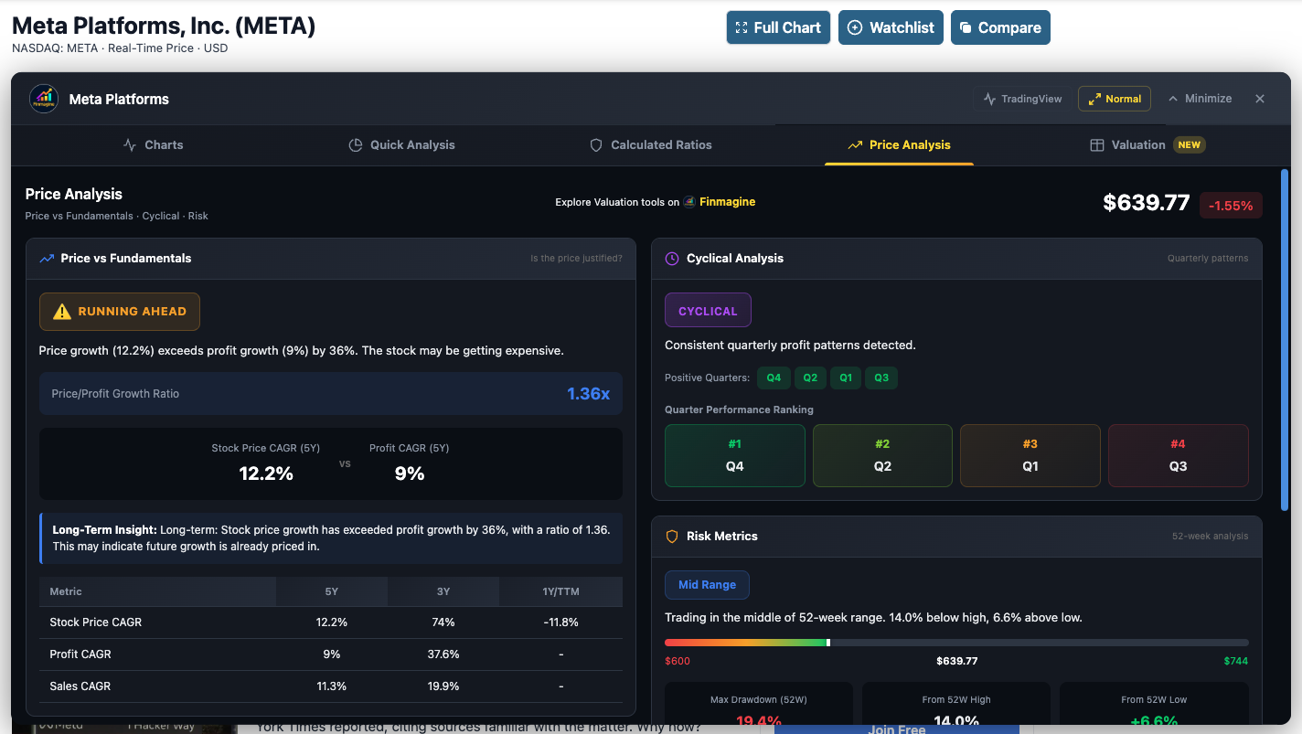The width and height of the screenshot is (1302, 734).
Task: Click the Q2 positive quarter badge
Action: [x=810, y=378]
